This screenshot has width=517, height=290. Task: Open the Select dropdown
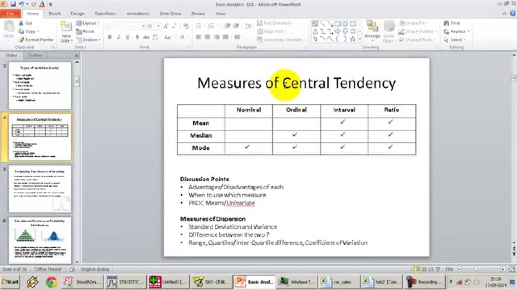point(455,39)
